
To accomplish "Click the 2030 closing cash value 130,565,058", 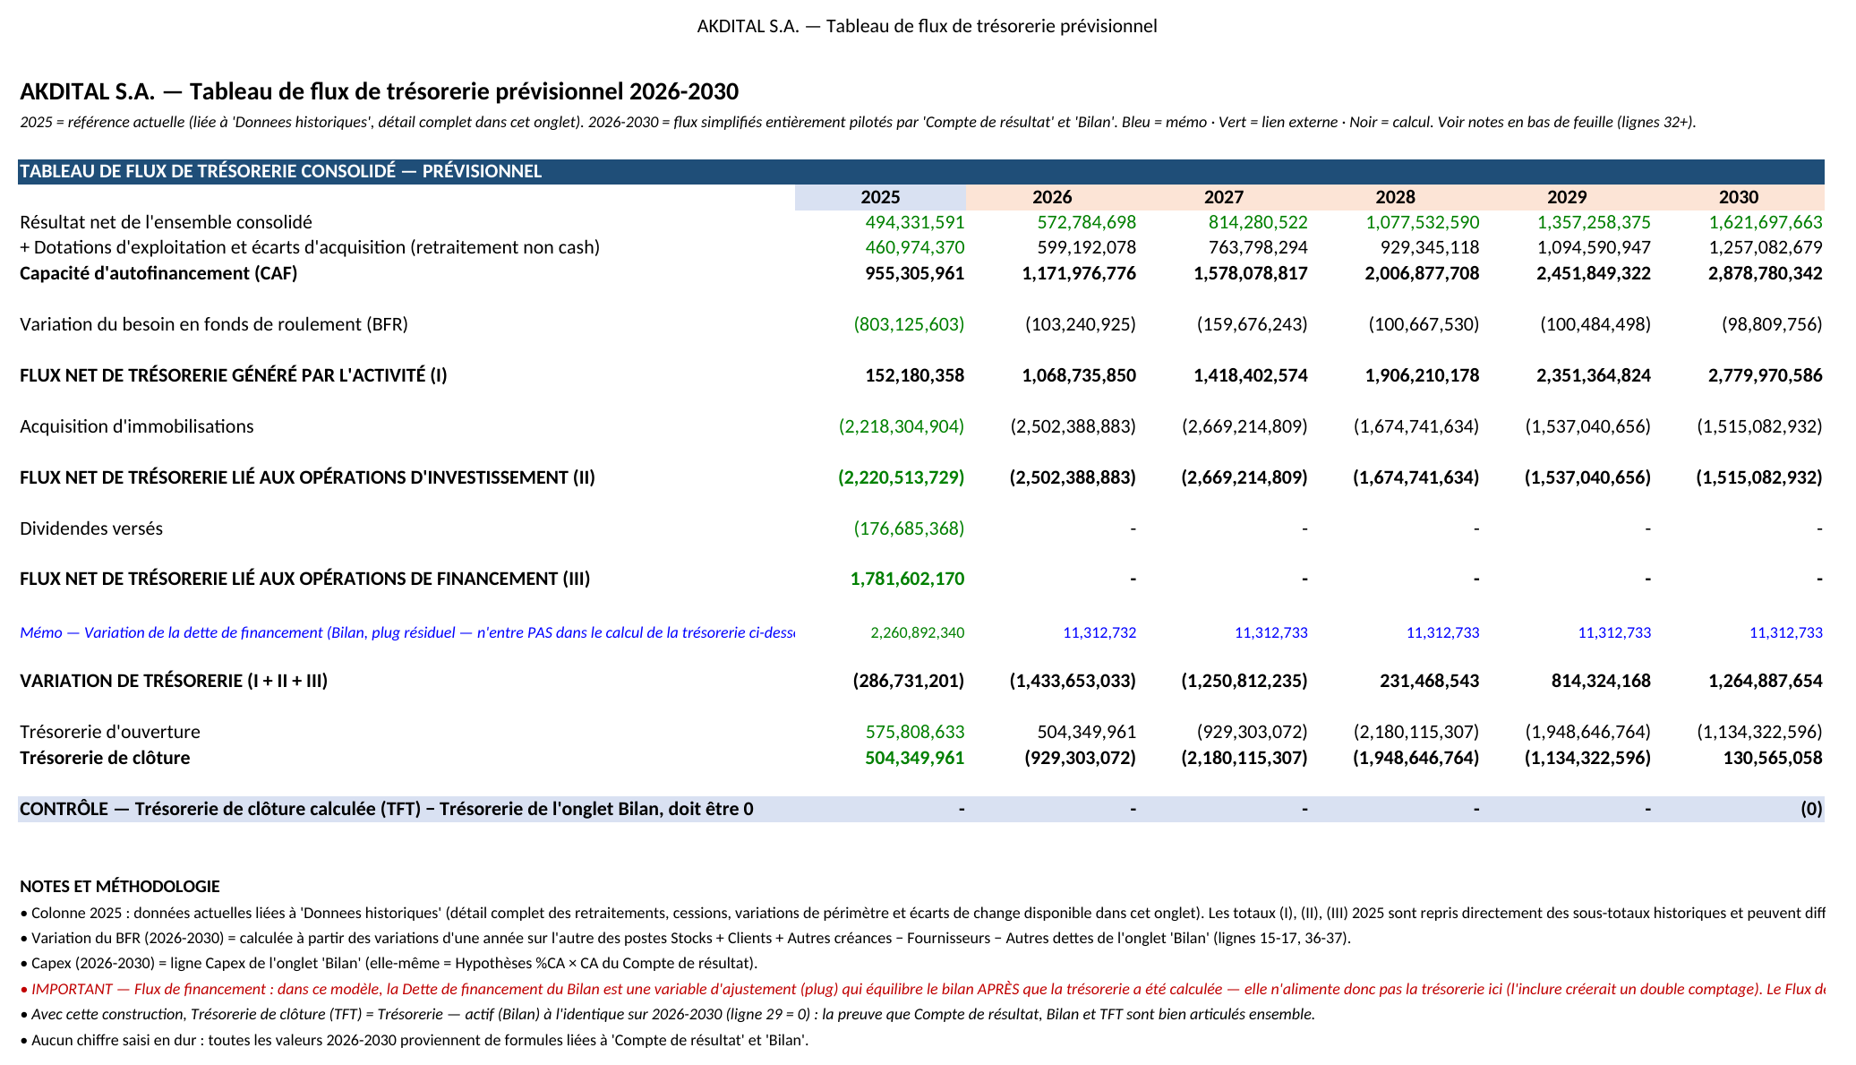I will pos(1773,758).
